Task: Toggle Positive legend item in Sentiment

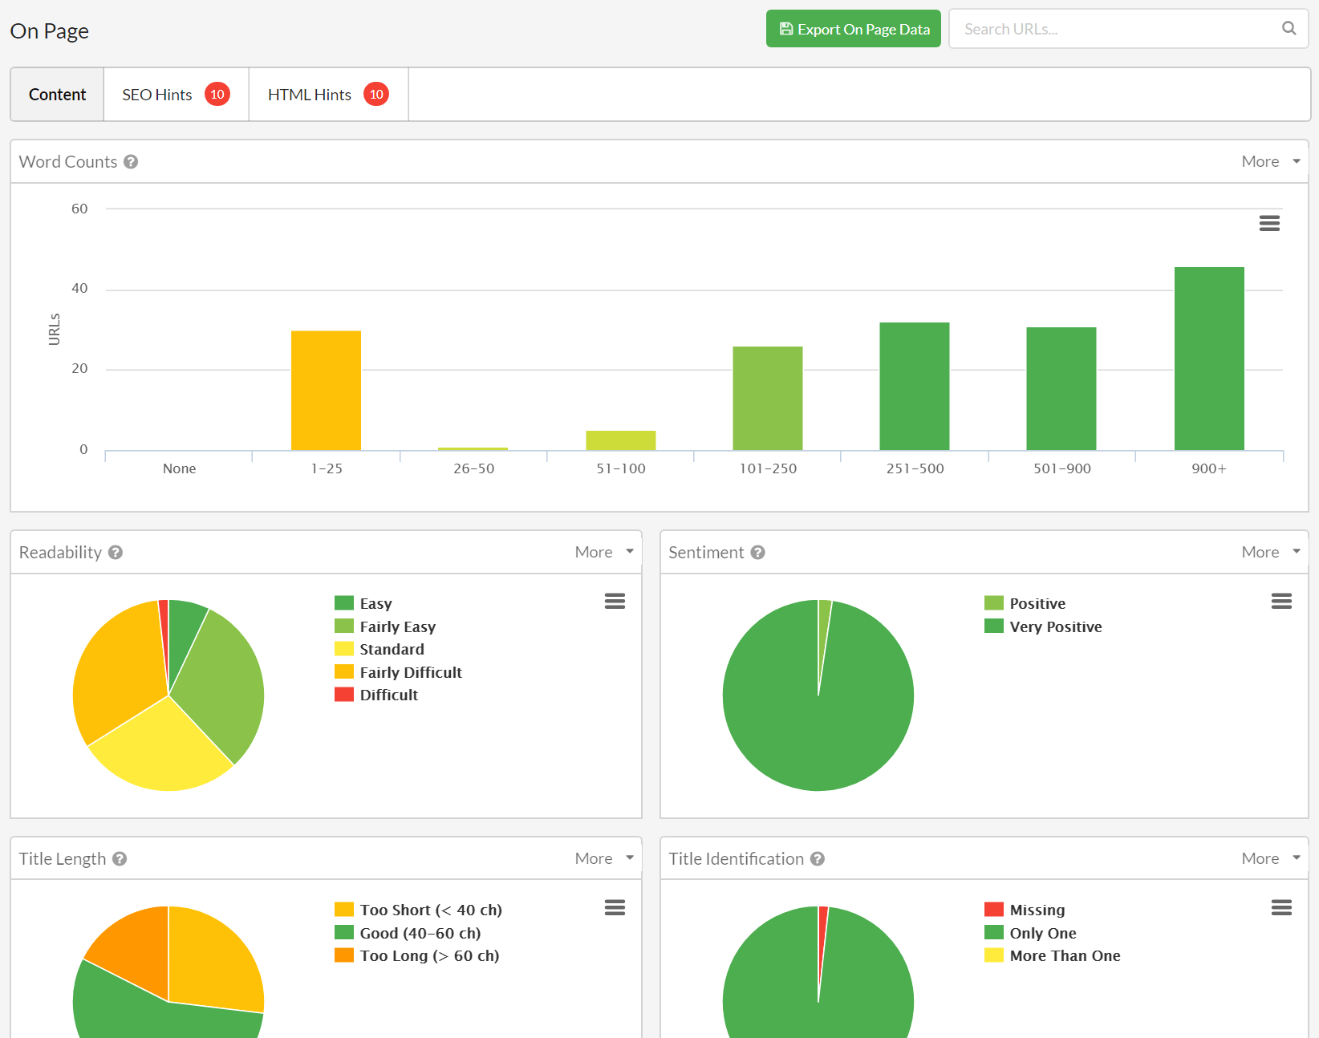Action: 1025,603
